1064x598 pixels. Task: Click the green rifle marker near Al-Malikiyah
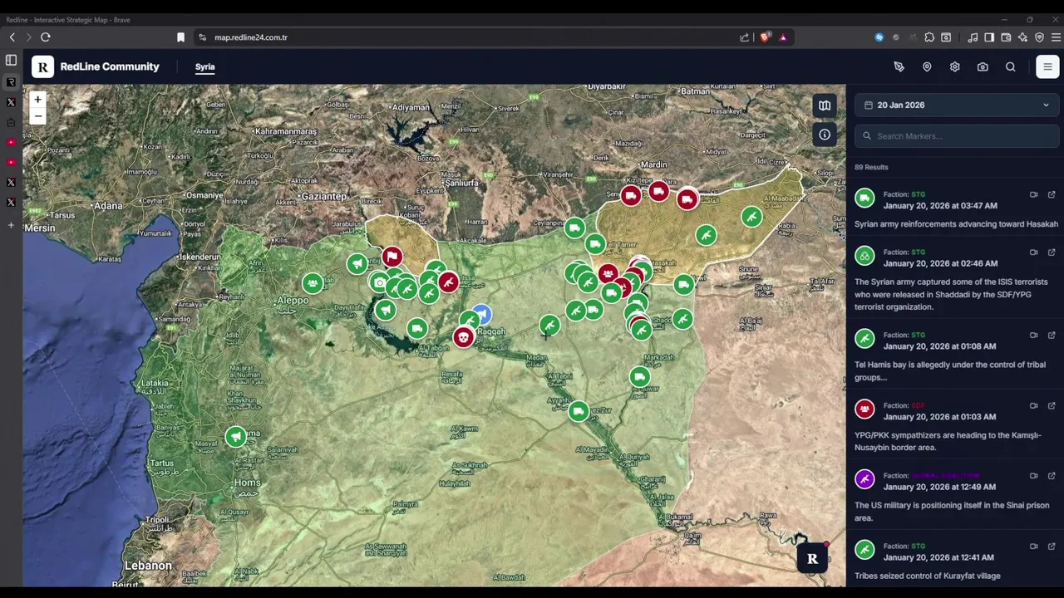tap(751, 218)
